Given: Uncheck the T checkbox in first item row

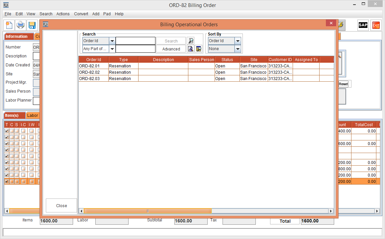Looking at the screenshot, I should pyautogui.click(x=7, y=131).
